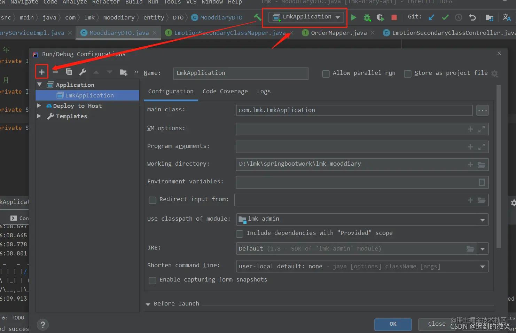This screenshot has height=333, width=516.
Task: Click the mooddiary breadcrumb segment
Action: tap(119, 17)
